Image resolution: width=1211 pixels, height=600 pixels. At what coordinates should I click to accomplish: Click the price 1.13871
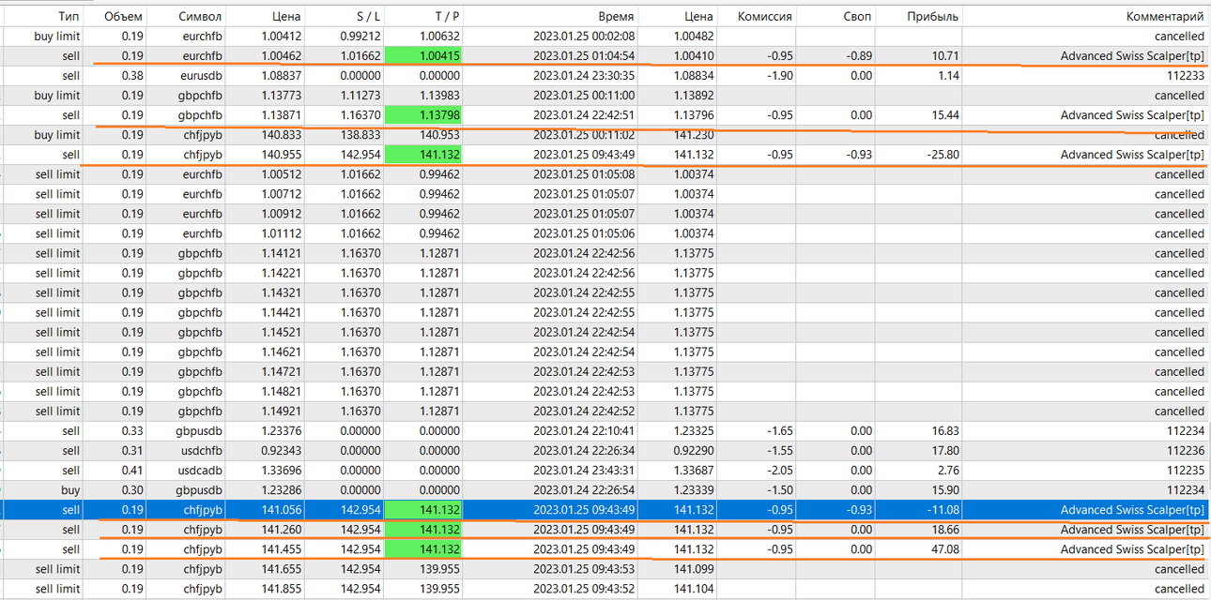coord(280,115)
